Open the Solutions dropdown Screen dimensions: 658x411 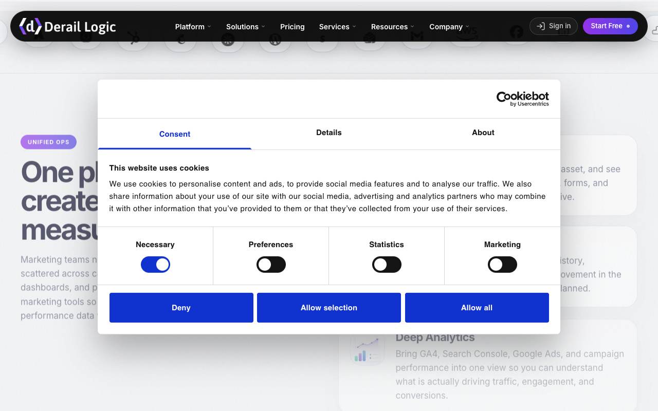click(x=246, y=27)
